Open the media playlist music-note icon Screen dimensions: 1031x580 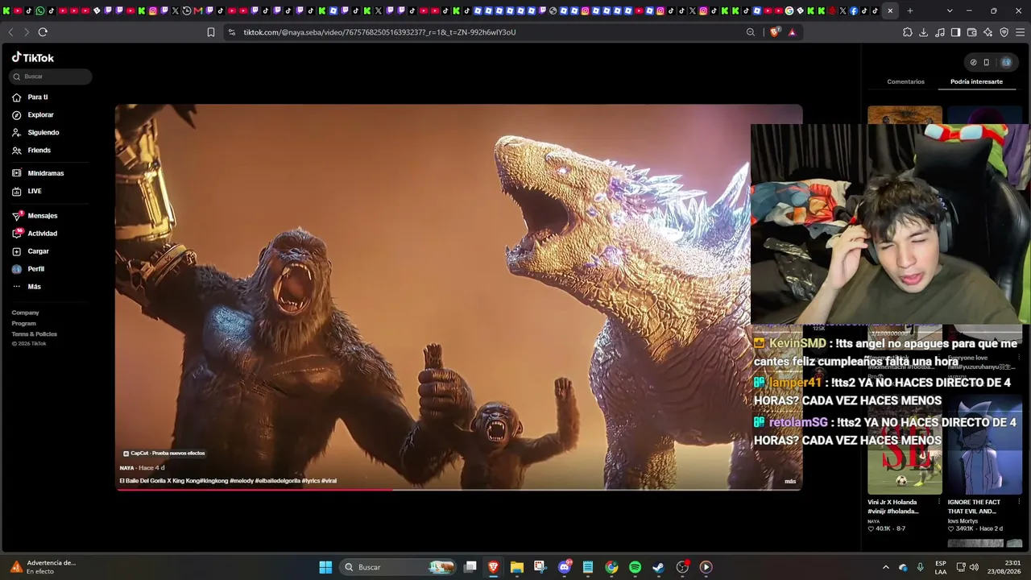940,32
